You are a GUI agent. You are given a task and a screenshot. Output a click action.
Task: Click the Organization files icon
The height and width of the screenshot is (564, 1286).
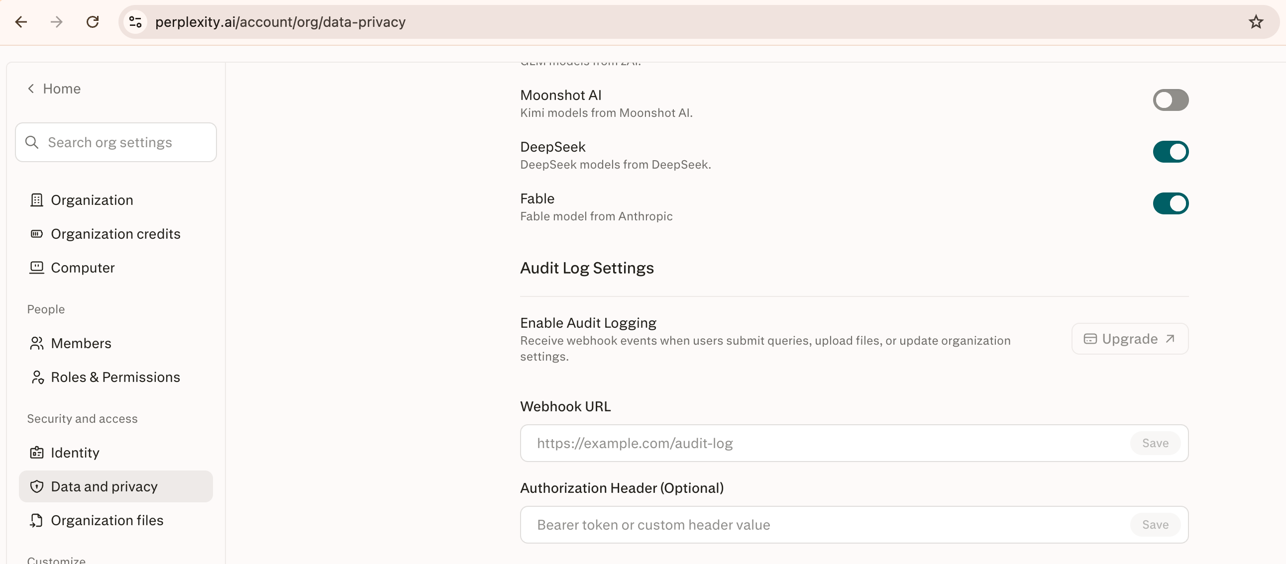(x=36, y=521)
